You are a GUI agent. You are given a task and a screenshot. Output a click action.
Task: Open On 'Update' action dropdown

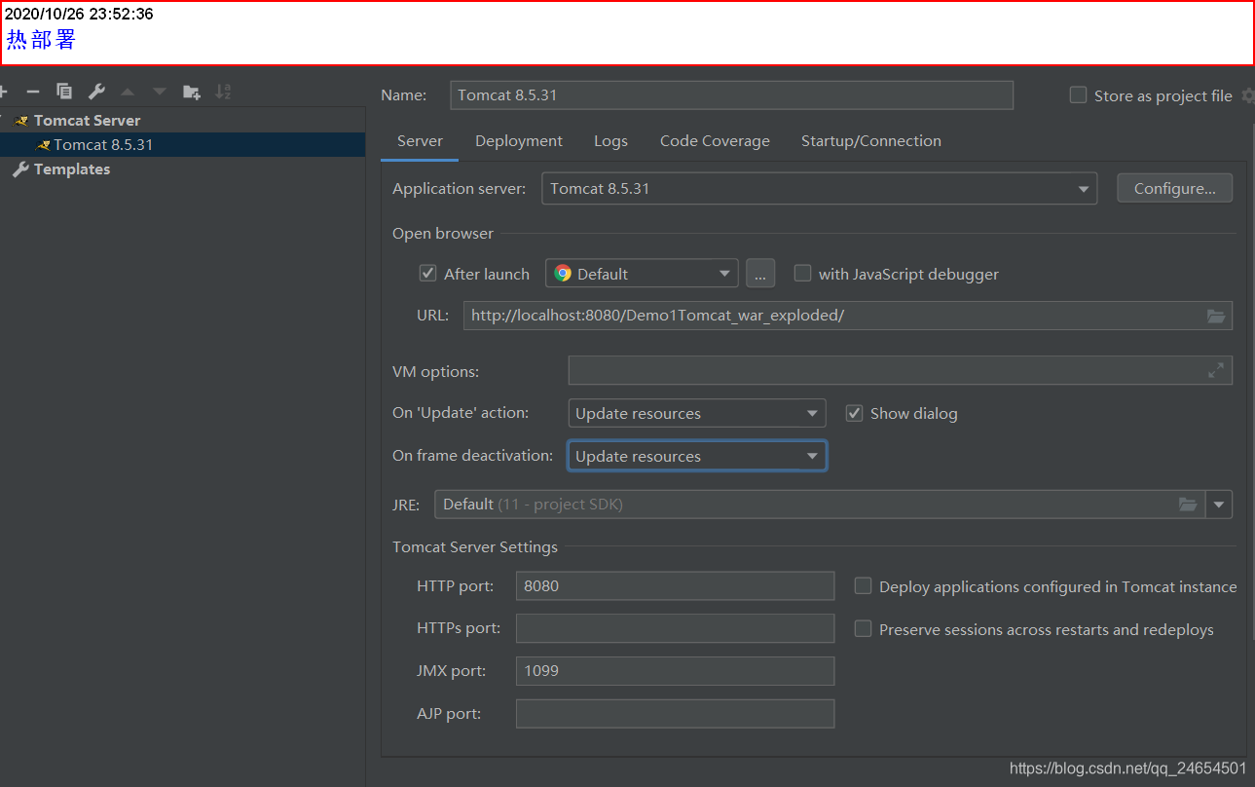click(697, 413)
